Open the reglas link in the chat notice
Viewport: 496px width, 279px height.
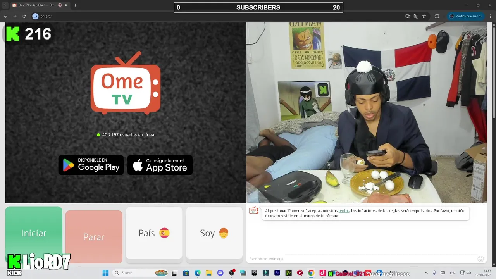(344, 211)
